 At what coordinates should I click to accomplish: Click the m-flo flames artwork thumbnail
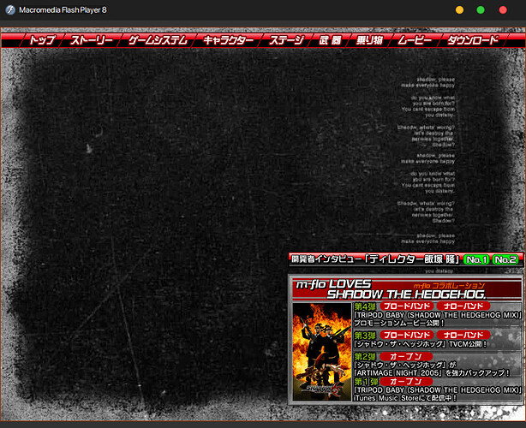(x=322, y=352)
